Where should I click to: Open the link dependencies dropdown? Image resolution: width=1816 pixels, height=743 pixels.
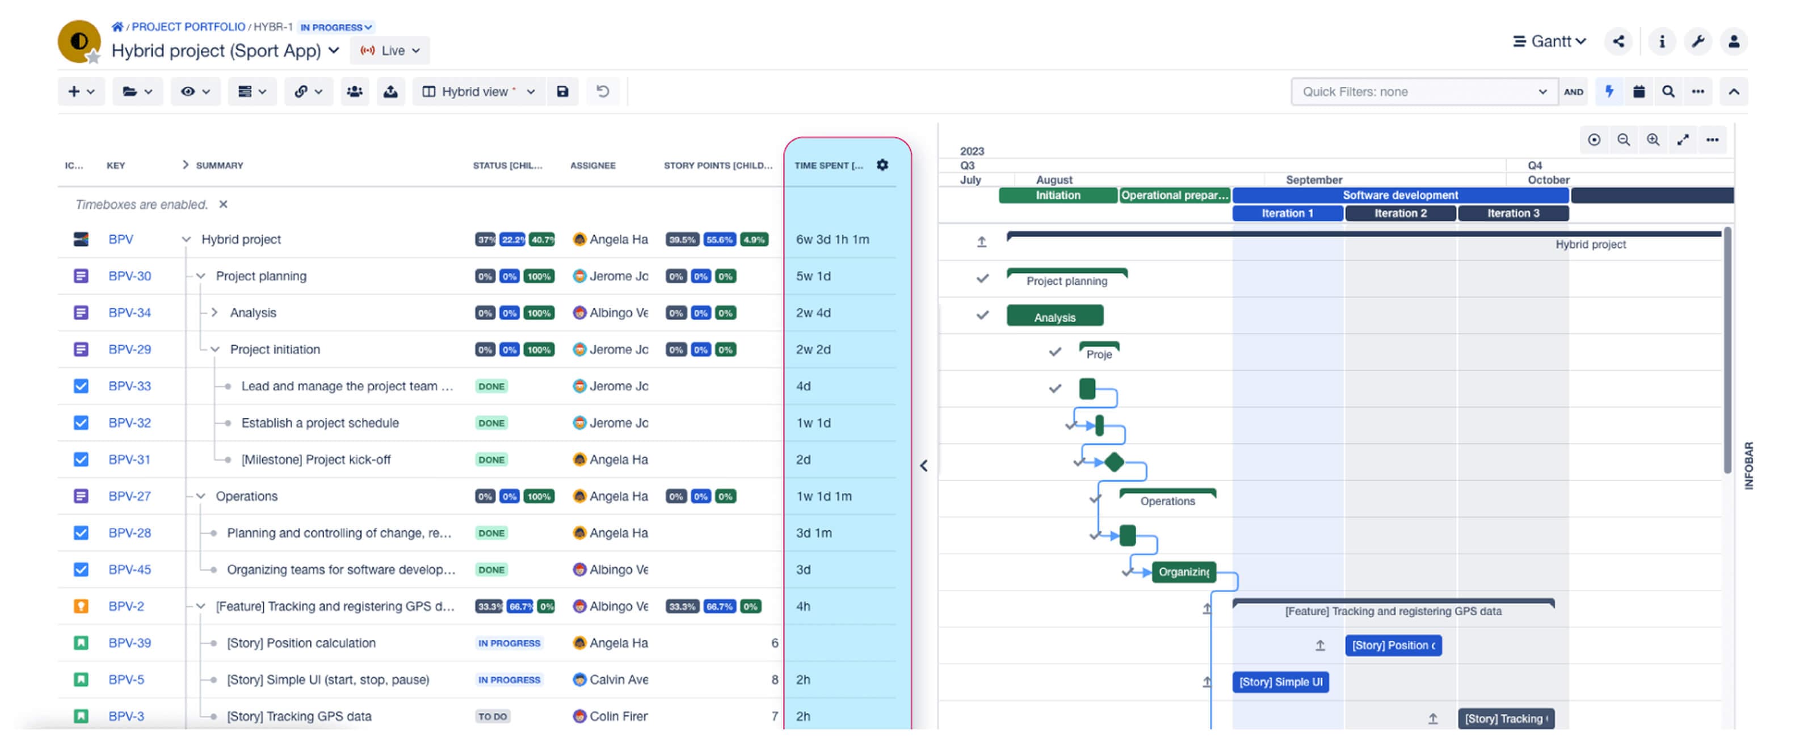[308, 91]
